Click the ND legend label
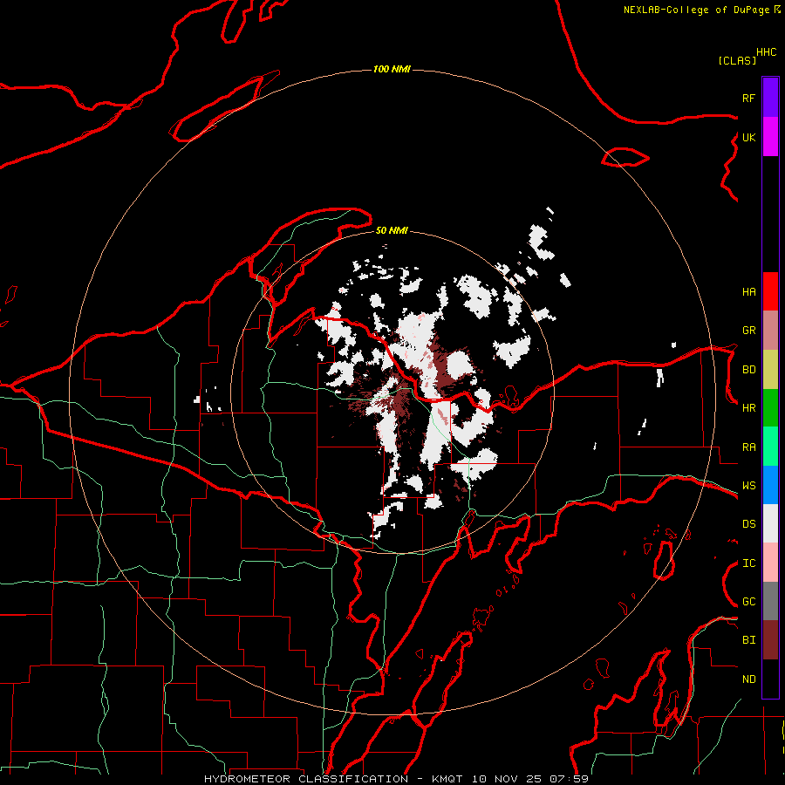Screen dimensions: 785x785 tap(748, 679)
